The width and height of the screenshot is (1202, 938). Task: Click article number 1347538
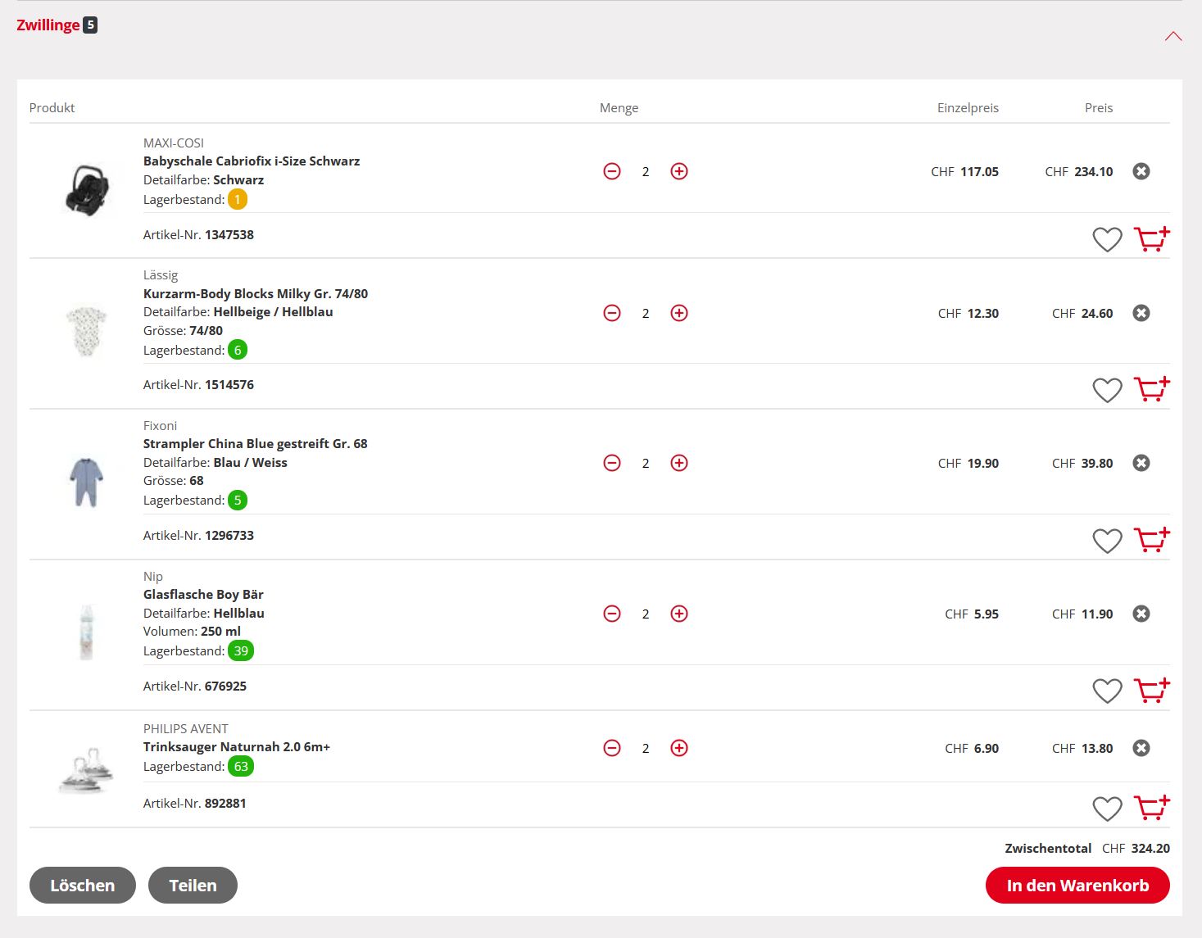229,235
